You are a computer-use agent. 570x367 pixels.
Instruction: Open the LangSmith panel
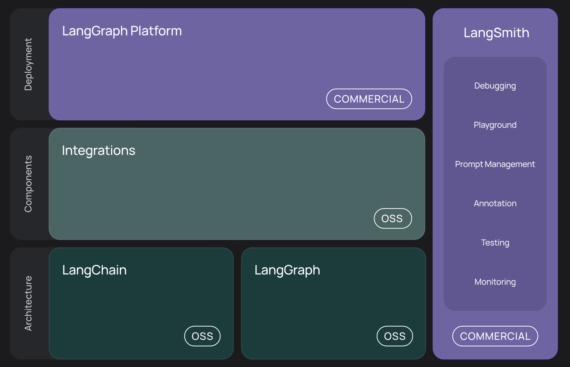(496, 33)
